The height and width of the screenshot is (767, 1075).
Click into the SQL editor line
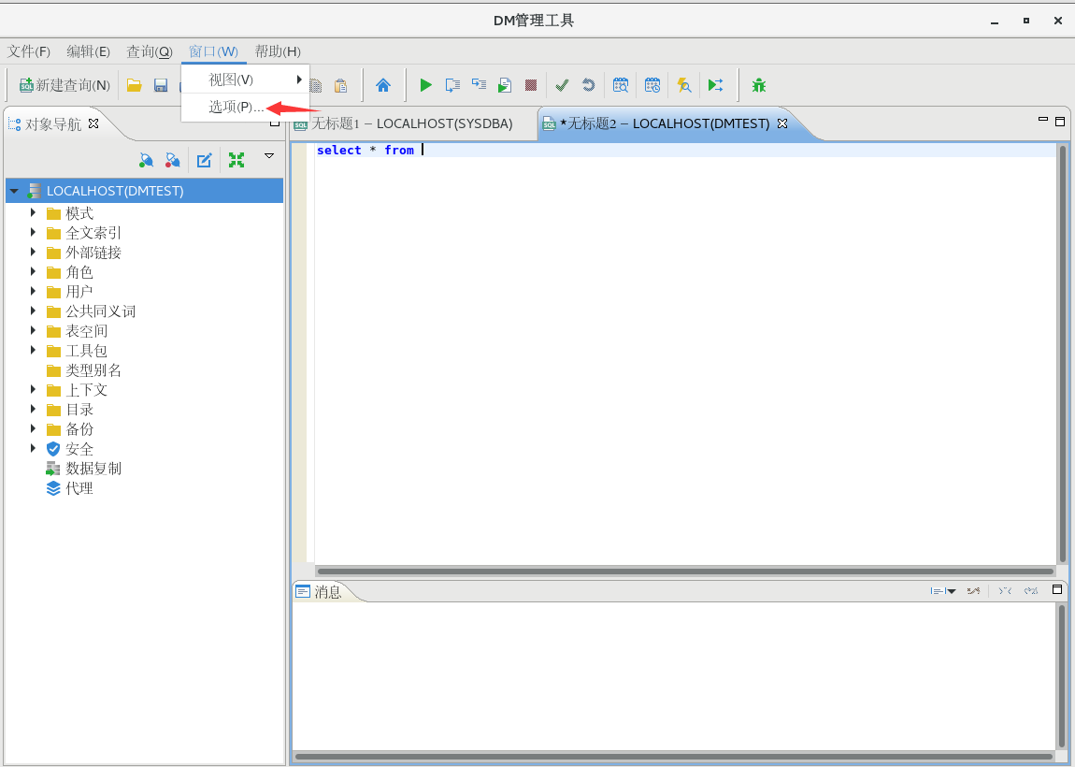685,151
